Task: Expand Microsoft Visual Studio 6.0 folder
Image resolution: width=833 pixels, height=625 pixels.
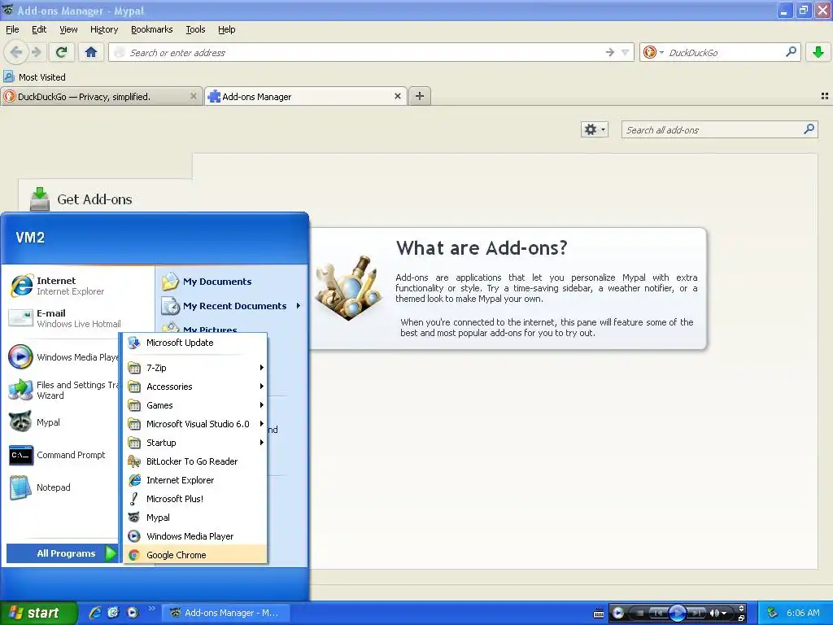Action: [x=195, y=423]
